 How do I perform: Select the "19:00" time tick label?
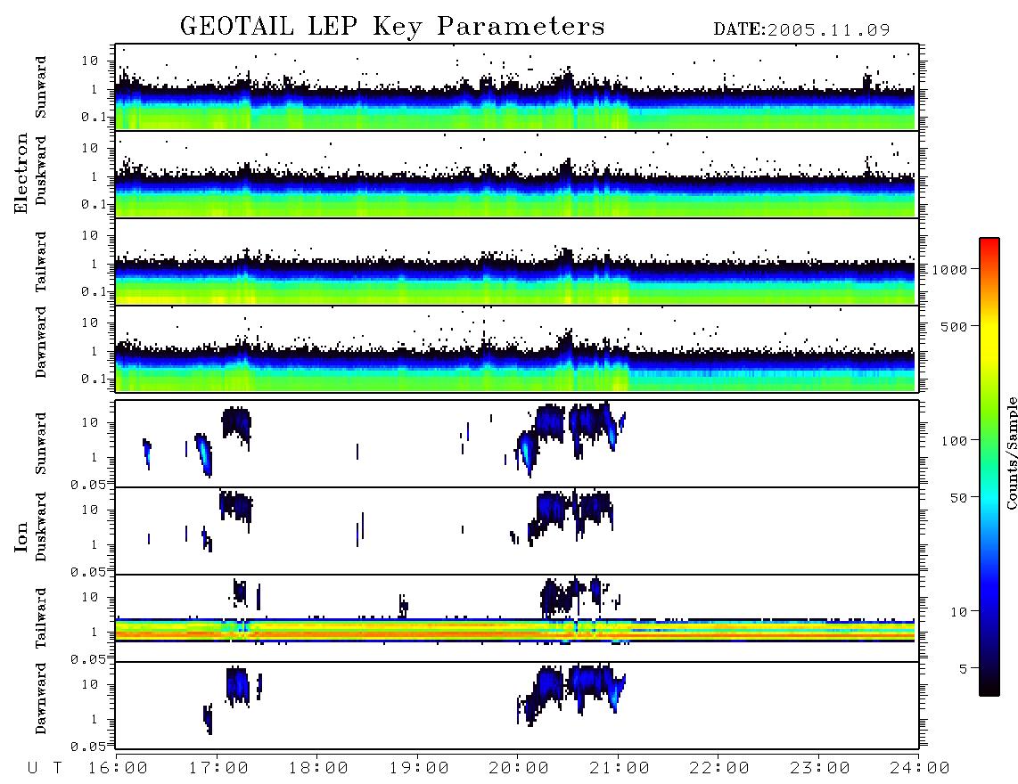419,769
